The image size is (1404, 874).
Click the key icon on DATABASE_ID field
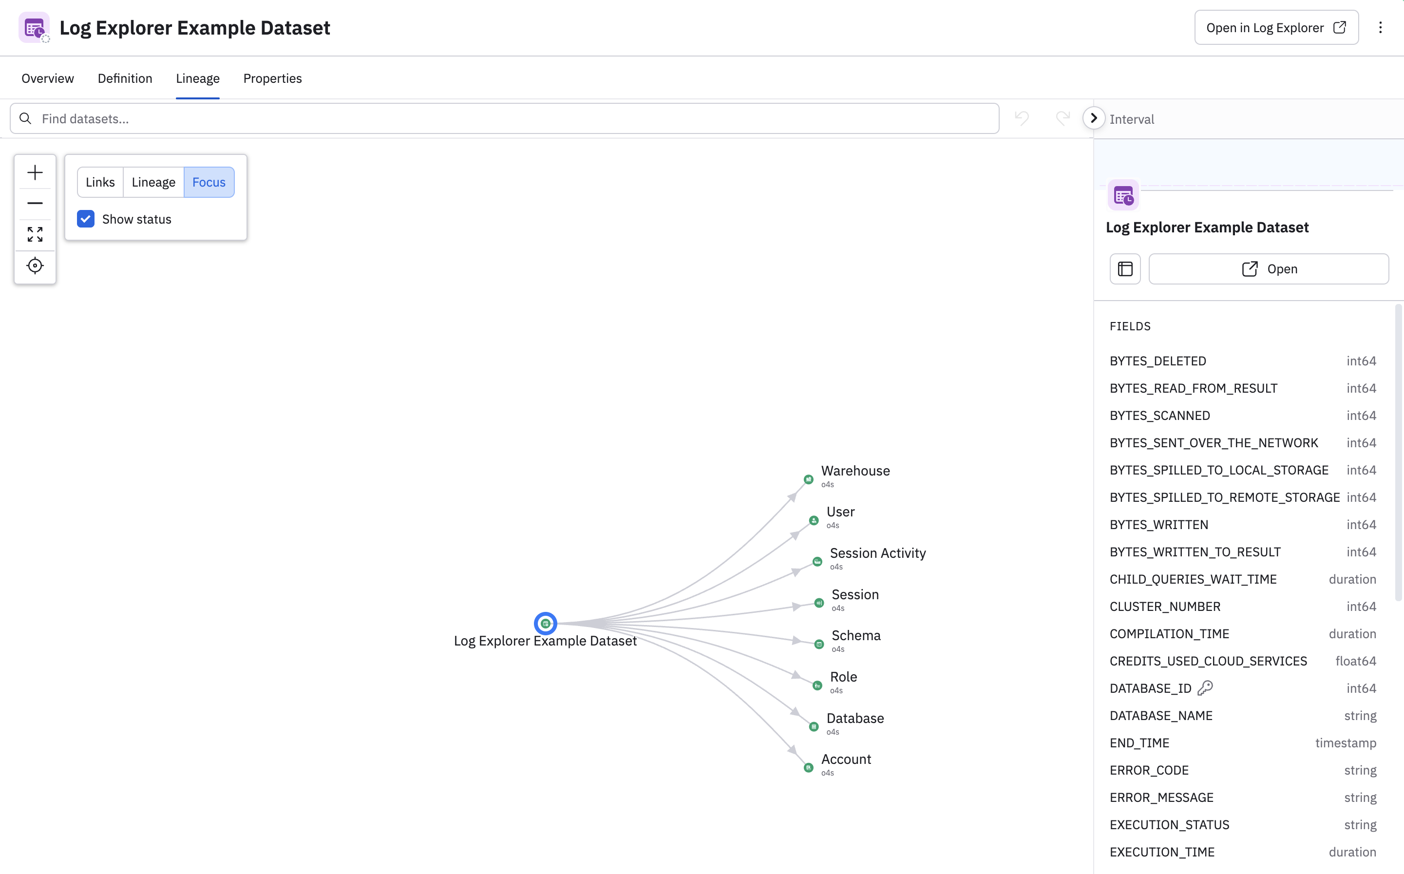[x=1206, y=688]
